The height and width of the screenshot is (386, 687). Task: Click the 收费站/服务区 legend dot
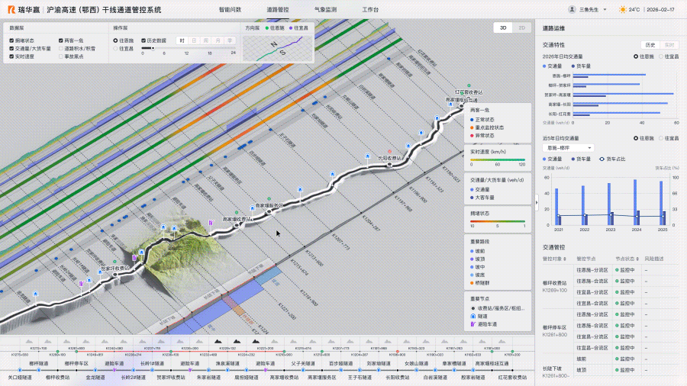[x=473, y=308]
